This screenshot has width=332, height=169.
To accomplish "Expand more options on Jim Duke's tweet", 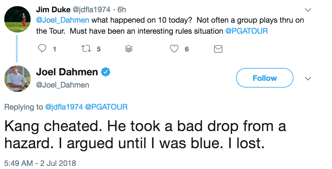I will tap(308, 10).
